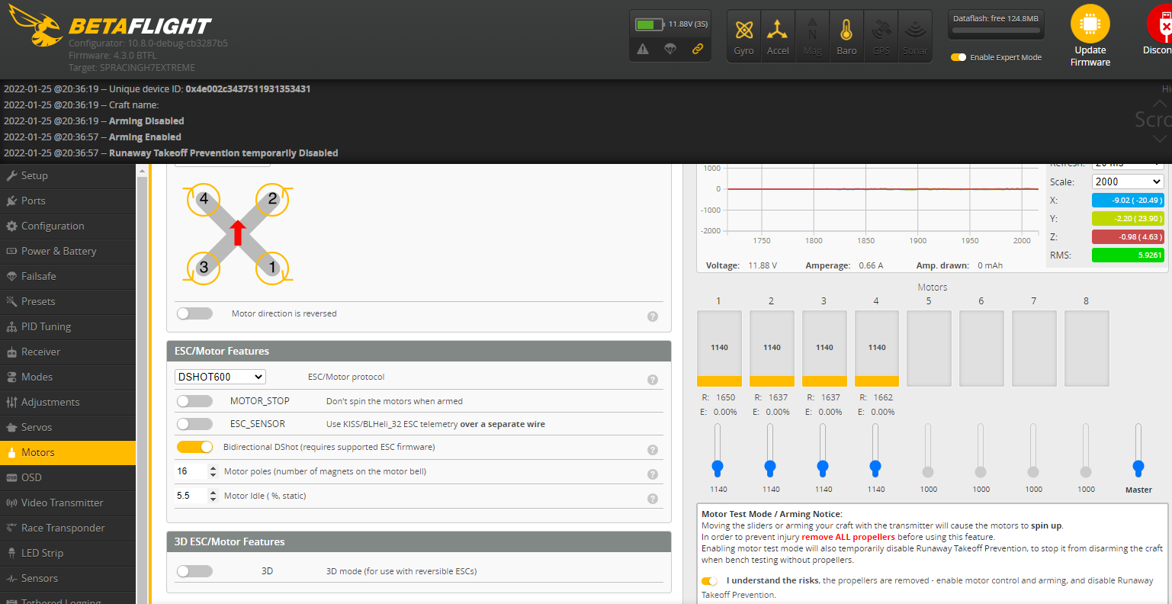Image resolution: width=1172 pixels, height=604 pixels.
Task: Open the Failsafe tab
Action: click(x=68, y=276)
